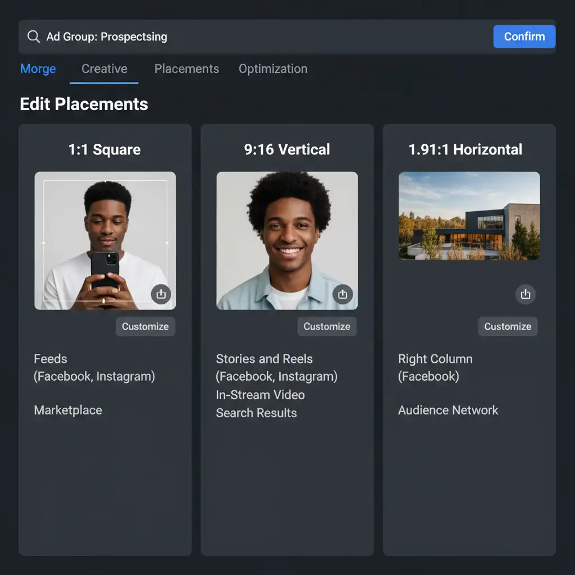
Task: Click the left crop handle on square image
Action: click(44, 243)
